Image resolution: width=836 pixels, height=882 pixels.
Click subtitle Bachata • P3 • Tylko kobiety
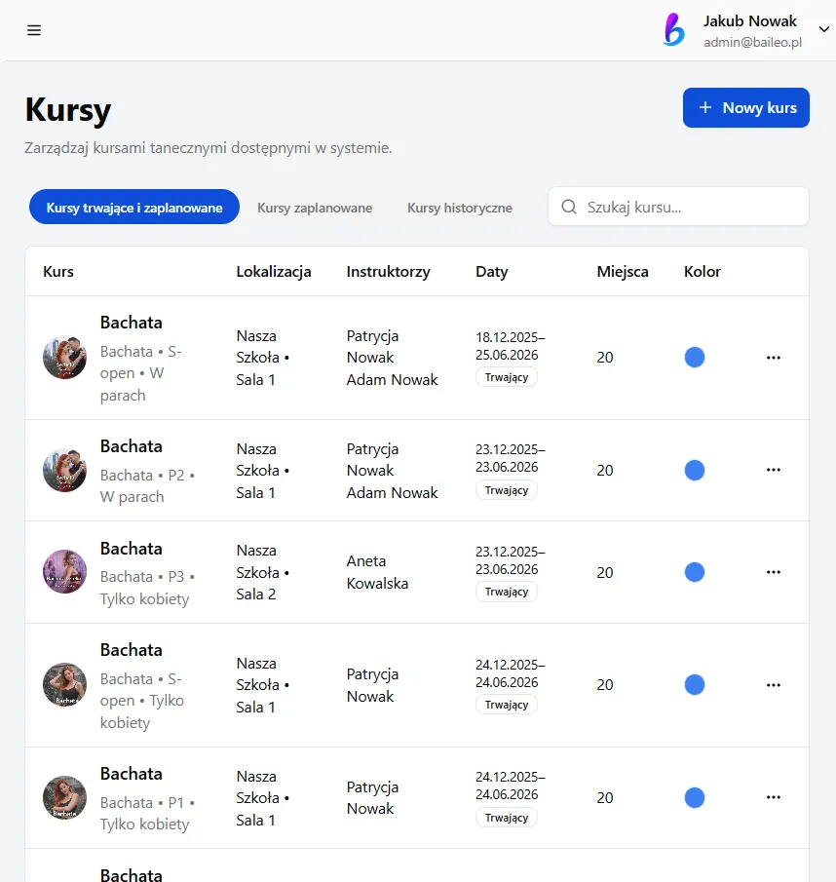pyautogui.click(x=147, y=588)
